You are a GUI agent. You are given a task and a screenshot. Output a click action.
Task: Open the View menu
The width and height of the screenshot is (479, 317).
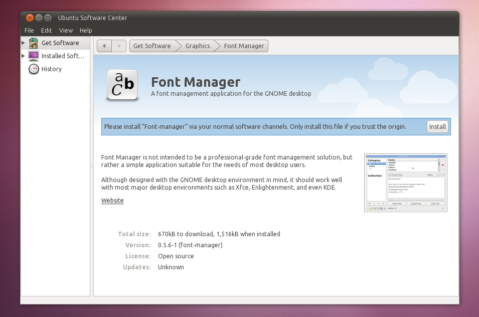coord(66,30)
